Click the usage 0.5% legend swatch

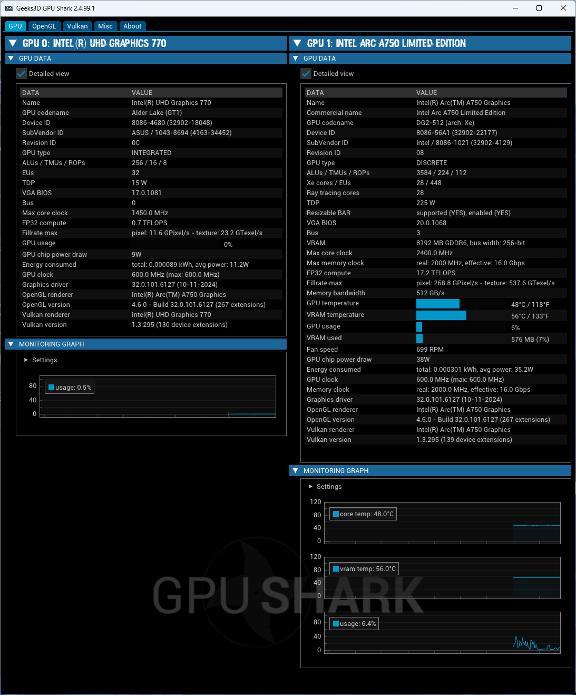click(x=51, y=388)
